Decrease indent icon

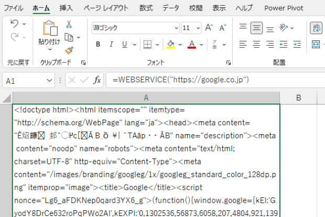pyautogui.click(x=284, y=45)
